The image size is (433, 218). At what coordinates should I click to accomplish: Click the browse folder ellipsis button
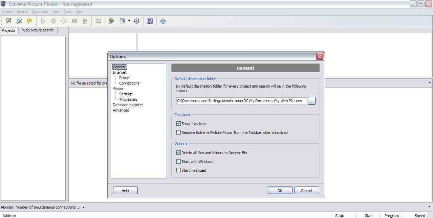click(x=311, y=101)
